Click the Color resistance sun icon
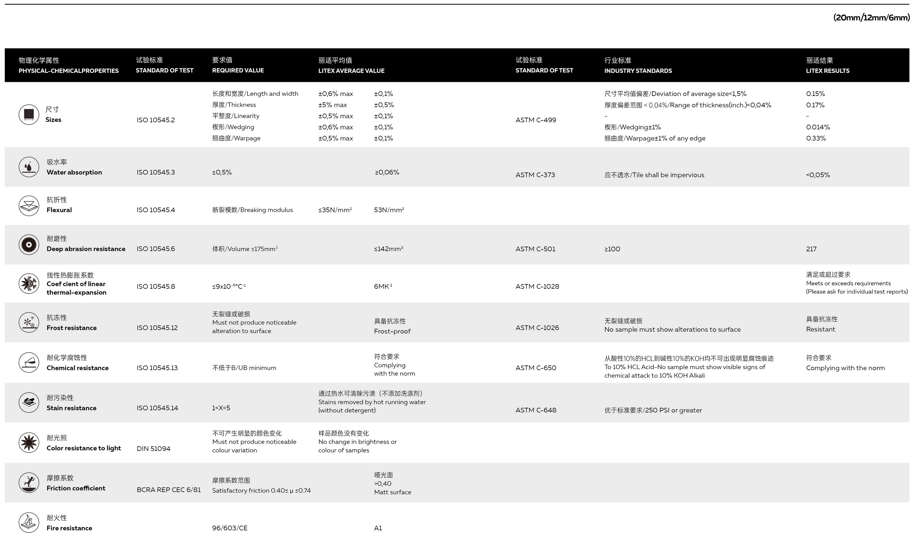914x550 pixels. [x=29, y=442]
